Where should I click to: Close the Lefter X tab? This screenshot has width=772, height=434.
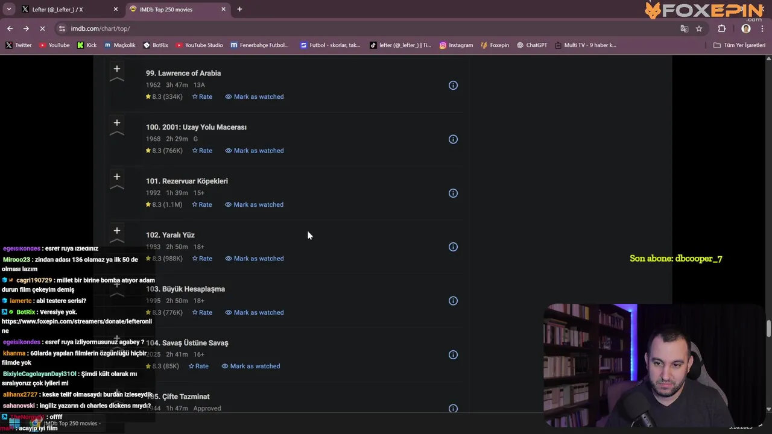coord(116,9)
